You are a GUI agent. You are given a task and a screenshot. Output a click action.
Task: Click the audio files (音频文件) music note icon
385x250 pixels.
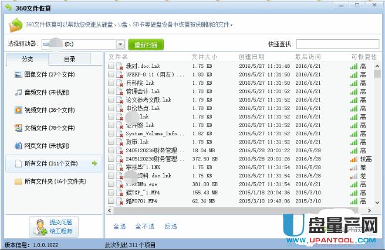pos(18,93)
